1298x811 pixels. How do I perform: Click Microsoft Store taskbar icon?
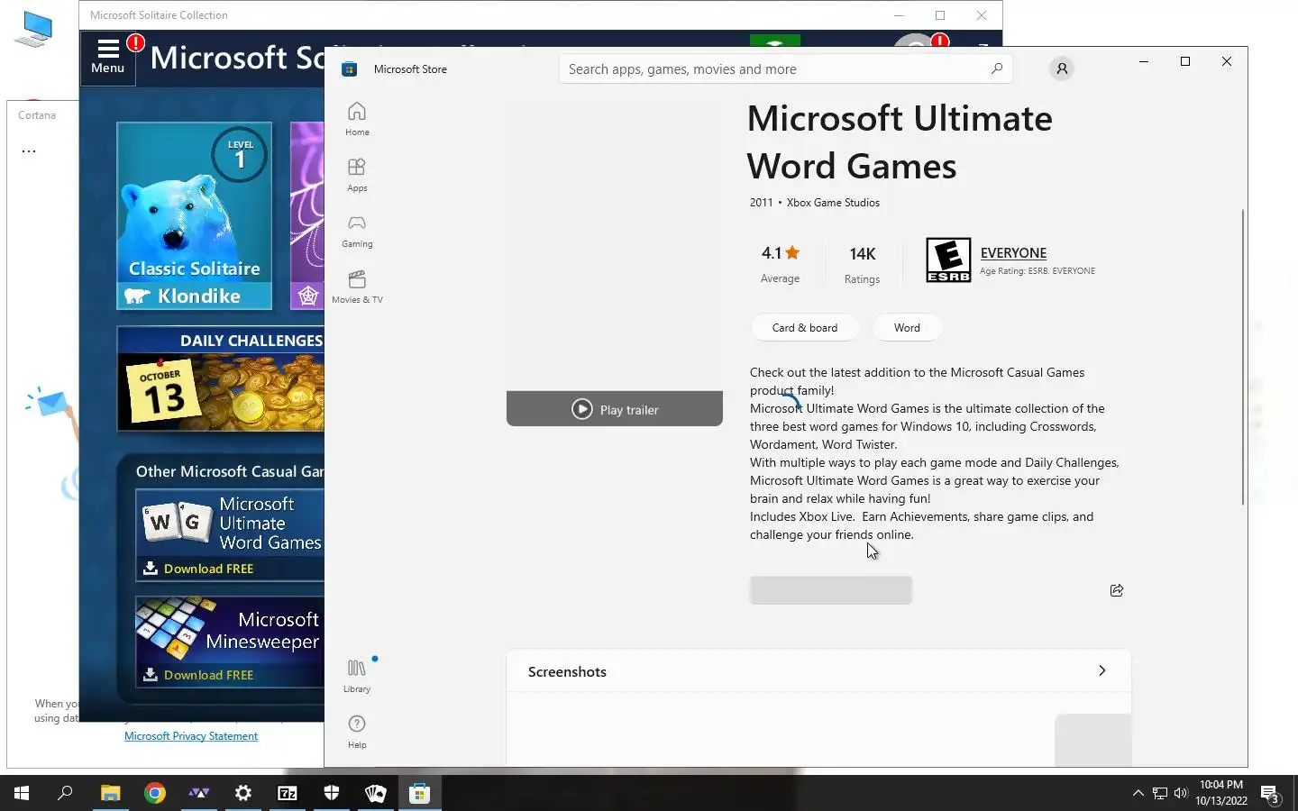coord(420,793)
